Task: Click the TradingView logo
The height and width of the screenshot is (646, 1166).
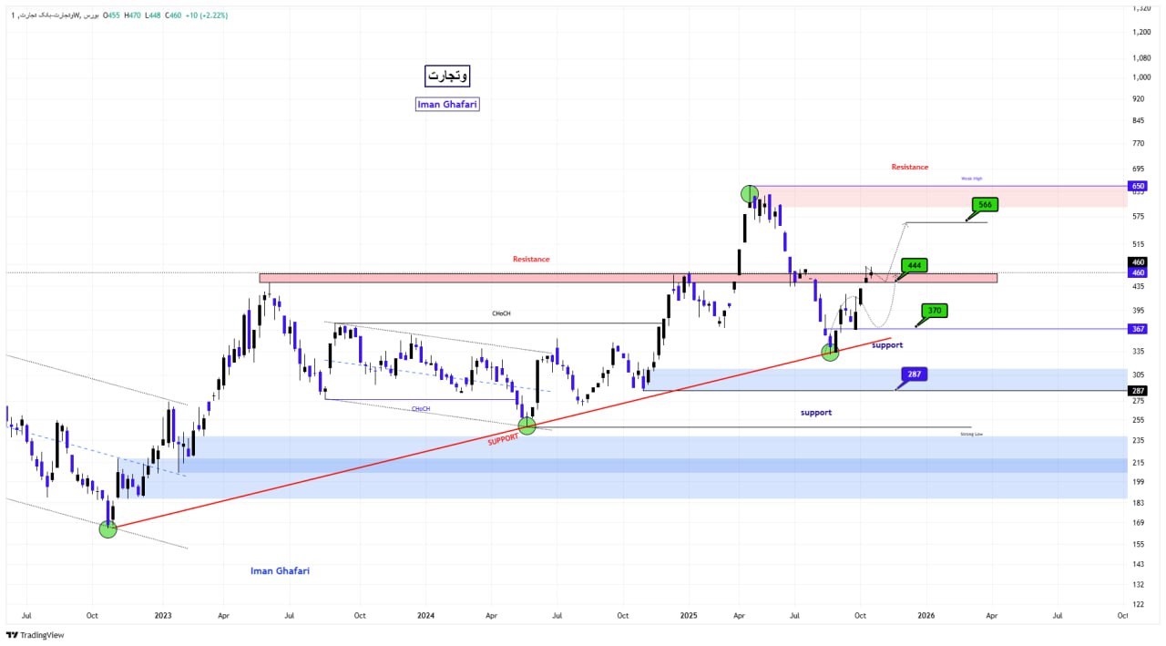Action: tap(36, 635)
